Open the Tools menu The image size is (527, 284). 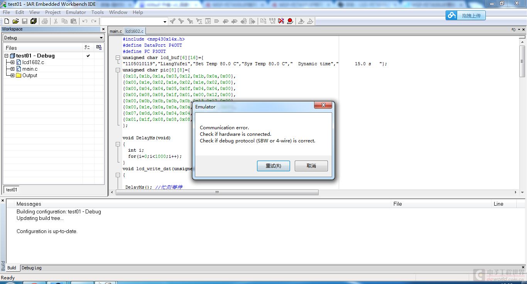point(98,12)
